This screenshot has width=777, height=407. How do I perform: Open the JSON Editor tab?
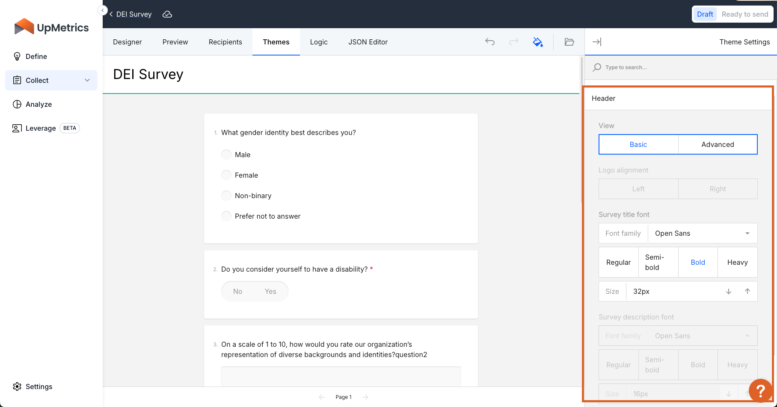368,42
